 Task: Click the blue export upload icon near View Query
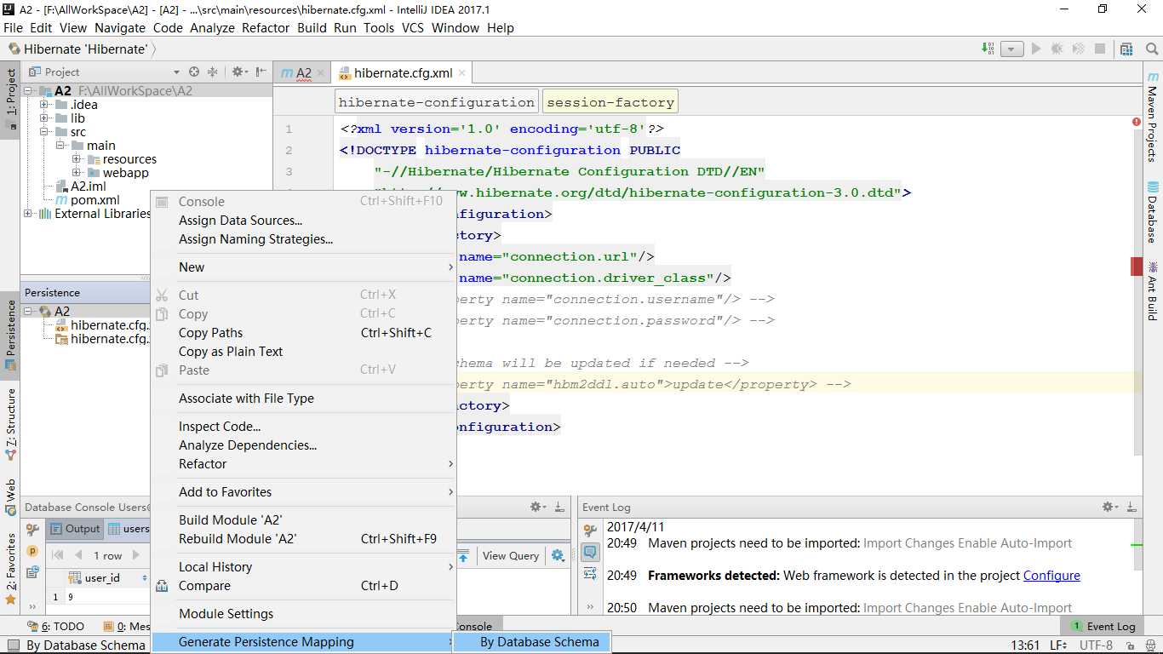point(463,555)
